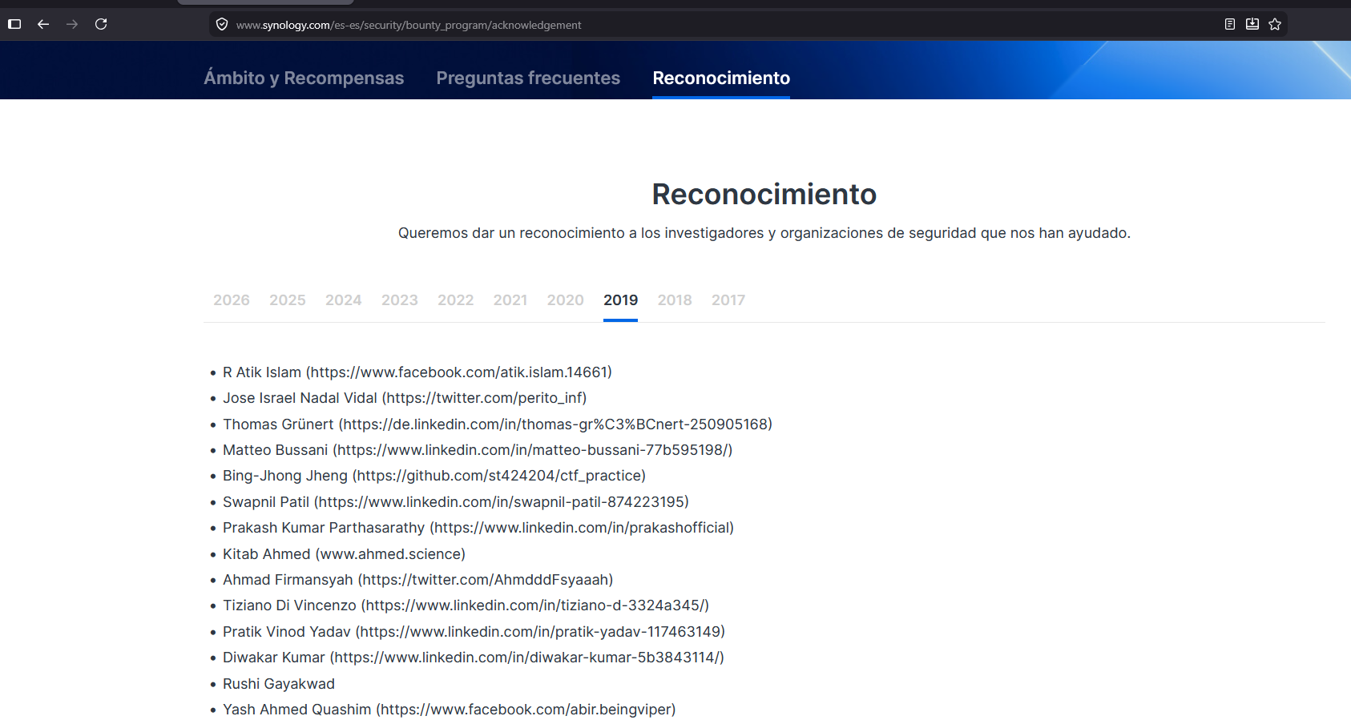The height and width of the screenshot is (720, 1351).
Task: Switch to year 2023
Action: [400, 300]
